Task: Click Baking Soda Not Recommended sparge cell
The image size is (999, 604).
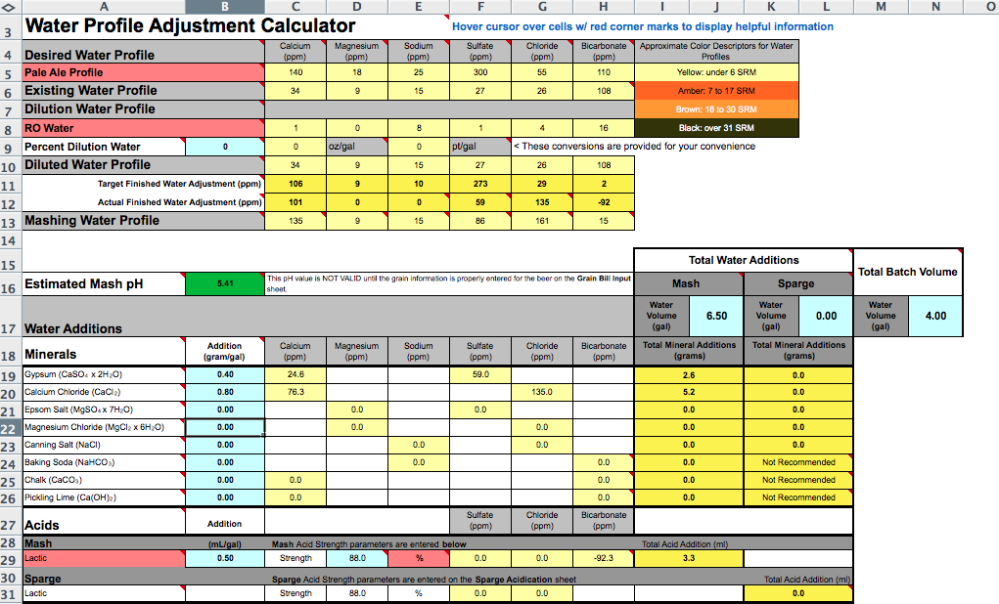Action: pos(798,462)
